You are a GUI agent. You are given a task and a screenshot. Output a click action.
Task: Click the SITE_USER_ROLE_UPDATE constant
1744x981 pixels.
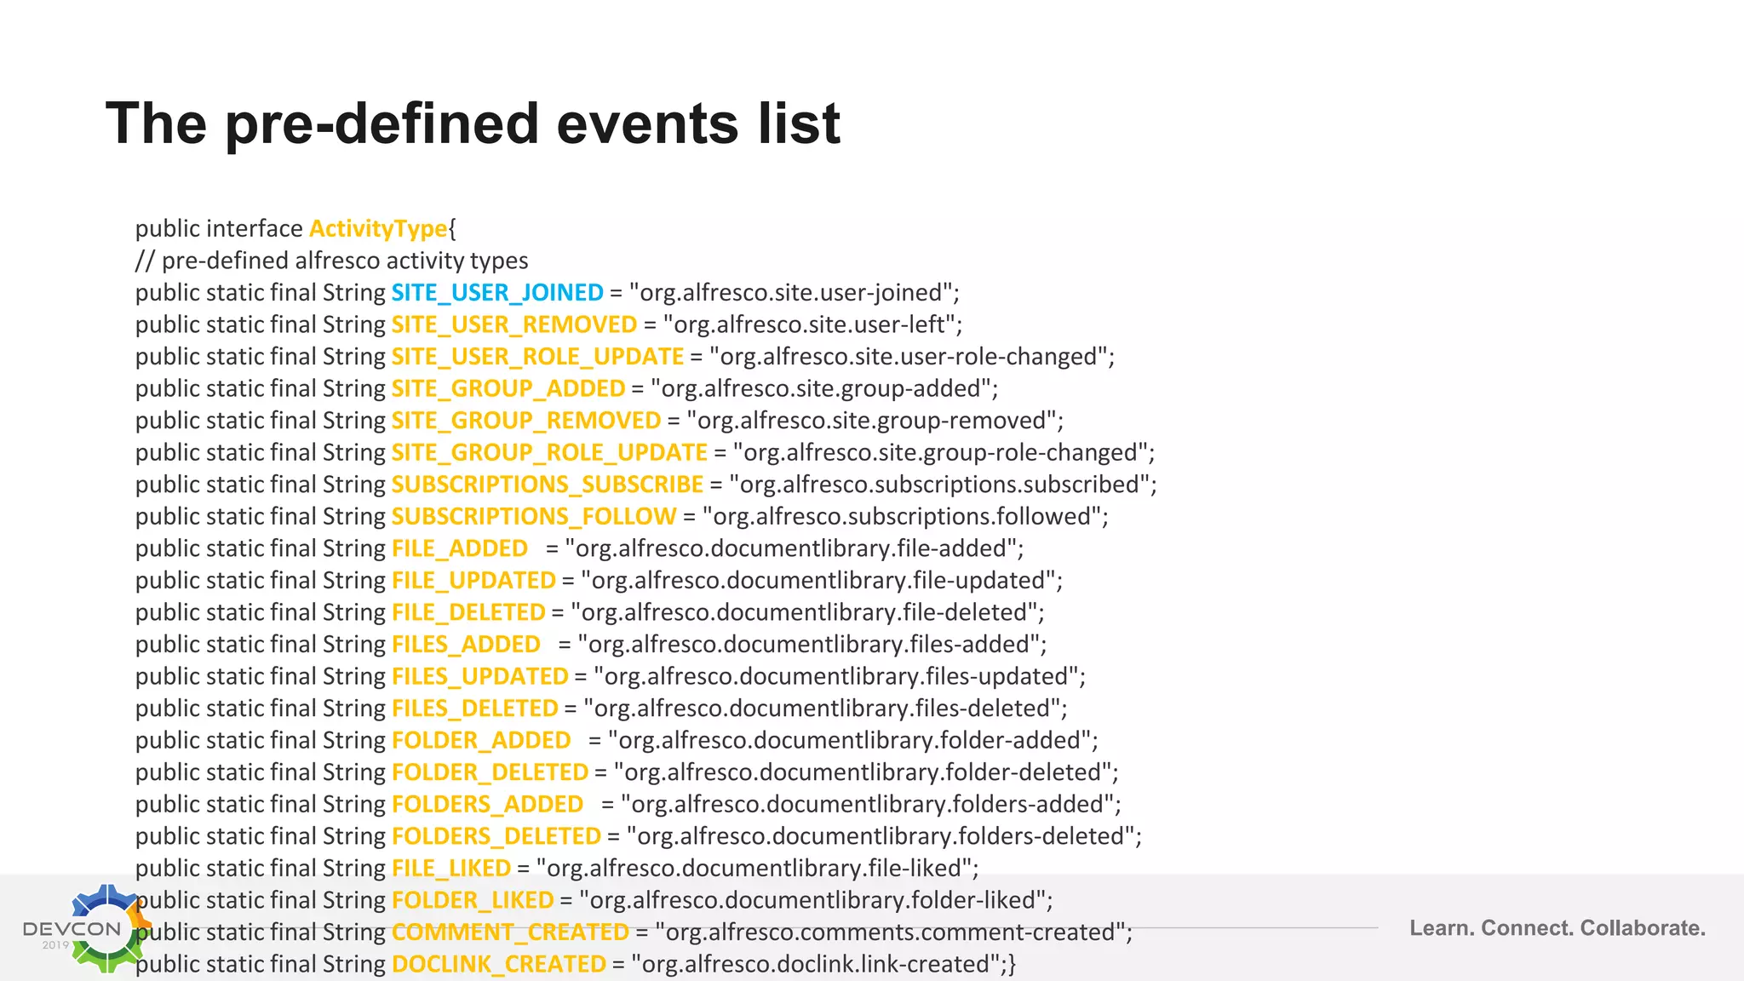click(x=537, y=357)
